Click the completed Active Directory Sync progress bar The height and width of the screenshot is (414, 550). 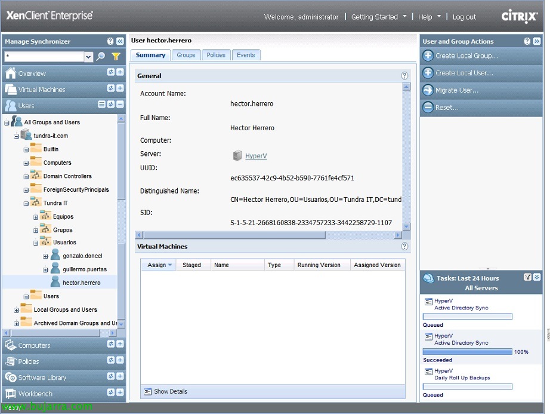pyautogui.click(x=467, y=351)
